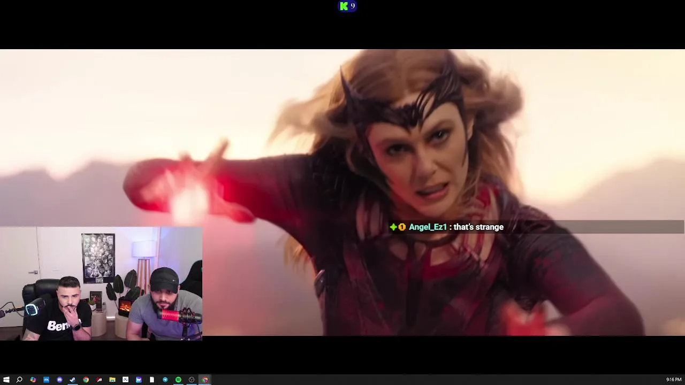Switch to the active Chrome window icon

(x=205, y=380)
